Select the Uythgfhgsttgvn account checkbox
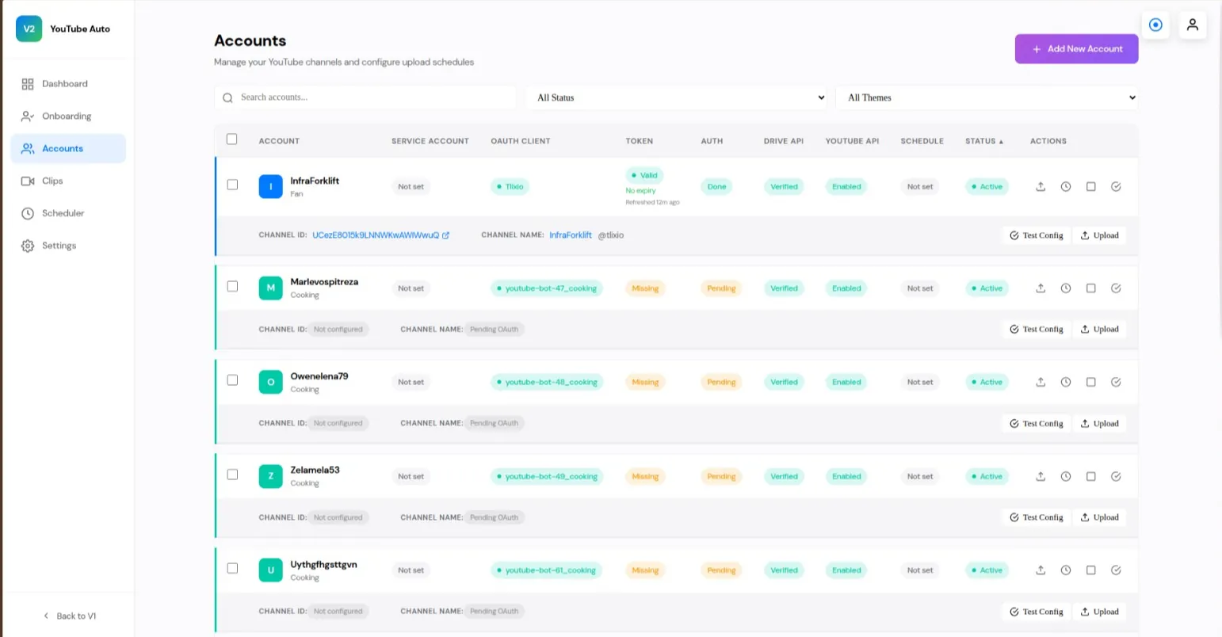Screen dimensions: 1222x637 (232, 568)
